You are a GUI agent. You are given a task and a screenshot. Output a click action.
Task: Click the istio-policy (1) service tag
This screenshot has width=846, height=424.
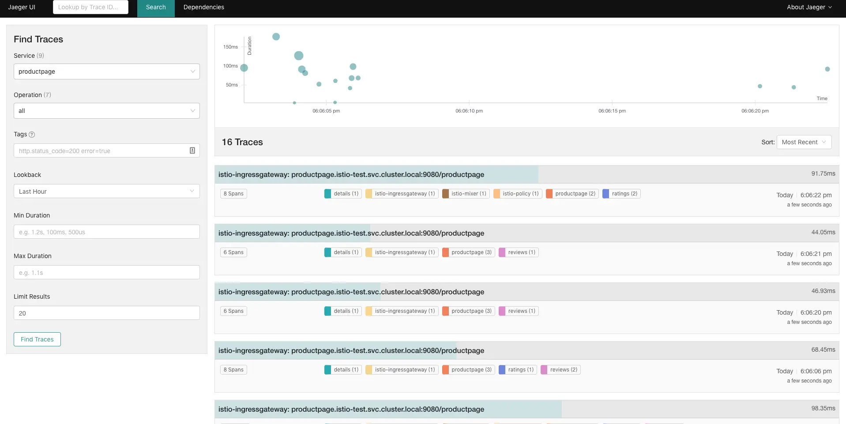[518, 194]
